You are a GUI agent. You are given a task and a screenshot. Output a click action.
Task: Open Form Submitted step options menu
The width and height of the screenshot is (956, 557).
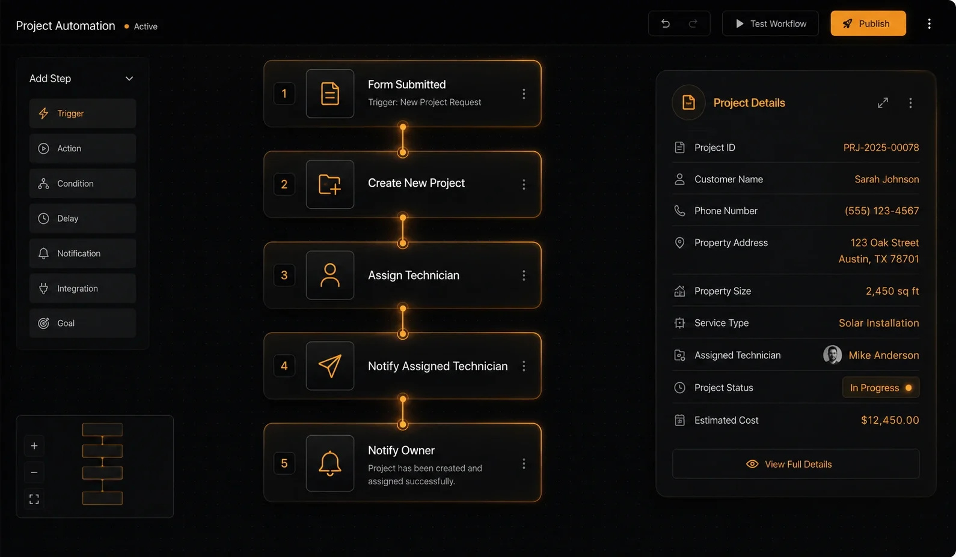click(524, 94)
